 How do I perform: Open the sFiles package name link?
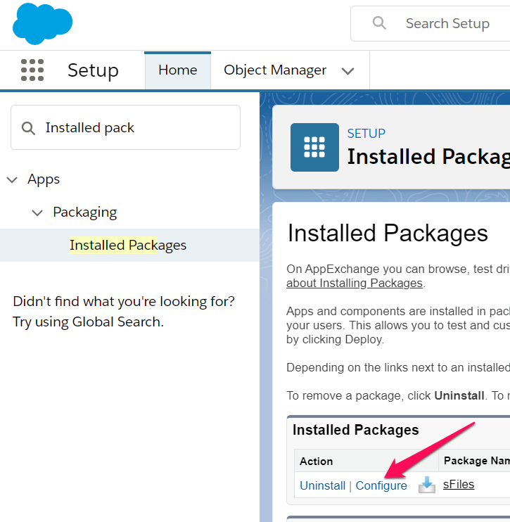(x=459, y=485)
